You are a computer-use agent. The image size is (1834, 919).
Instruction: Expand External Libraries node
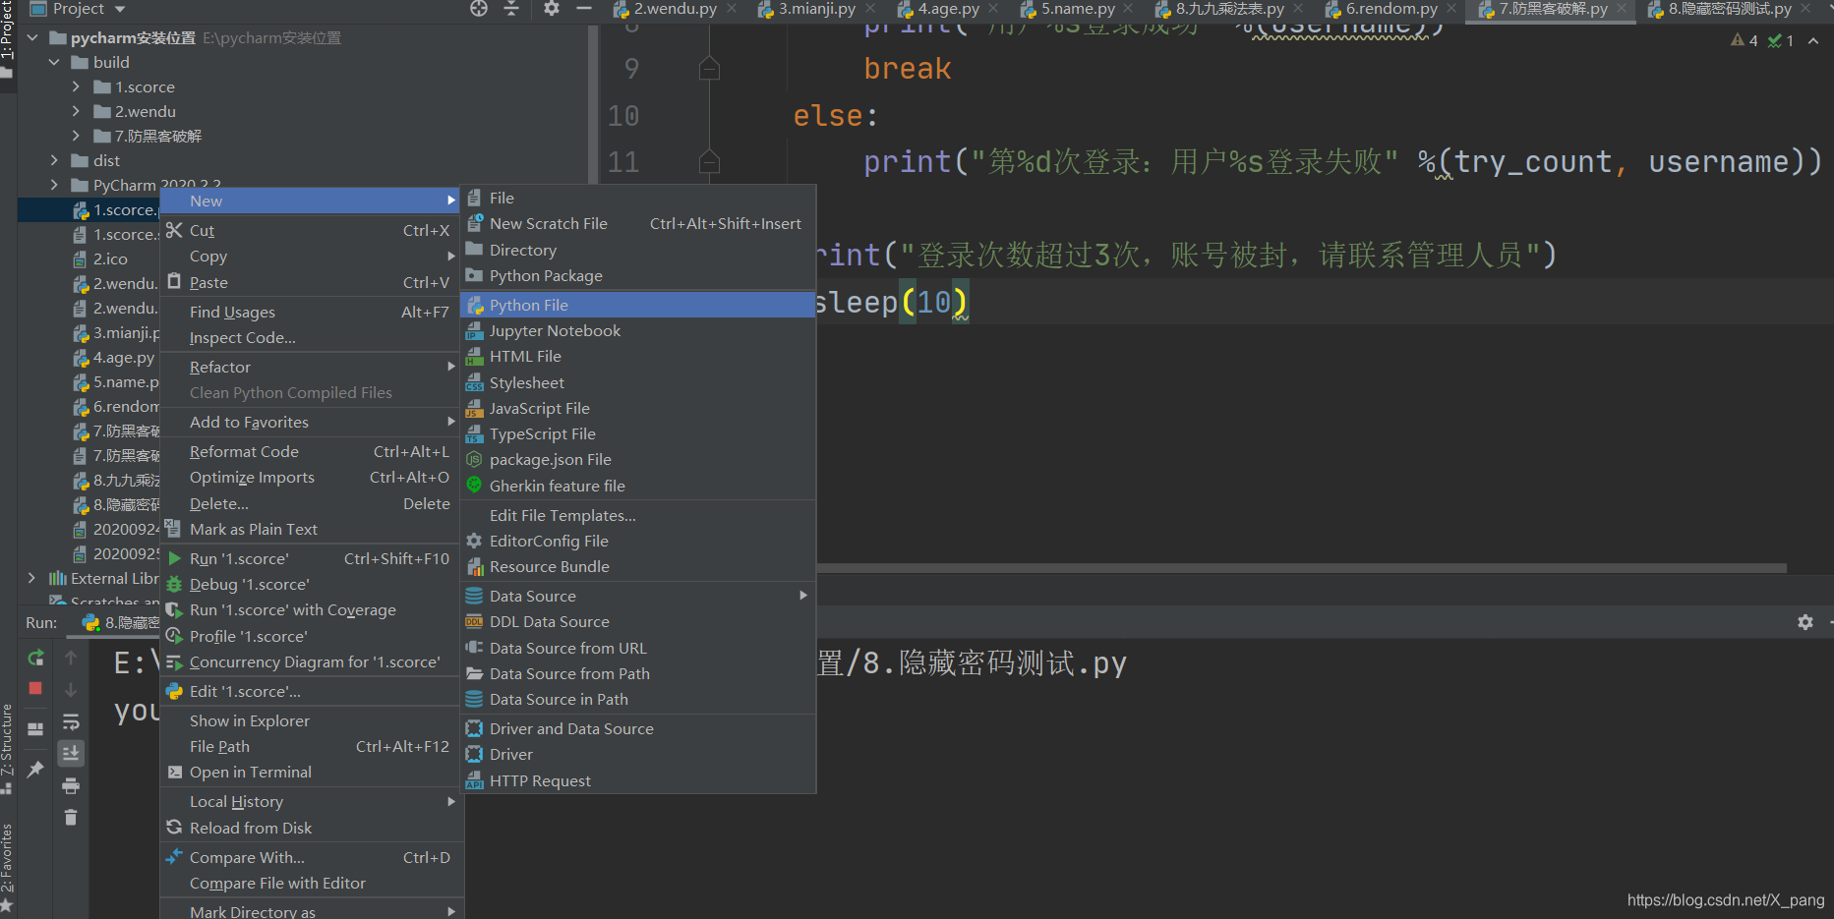(32, 578)
